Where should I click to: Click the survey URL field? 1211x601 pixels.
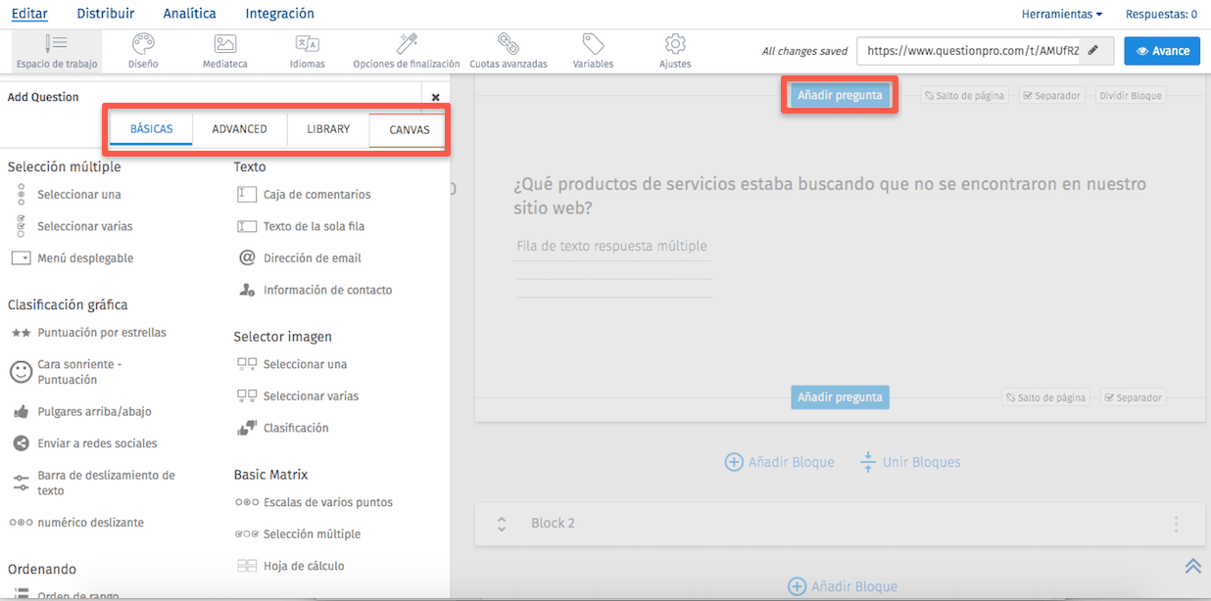[x=970, y=51]
